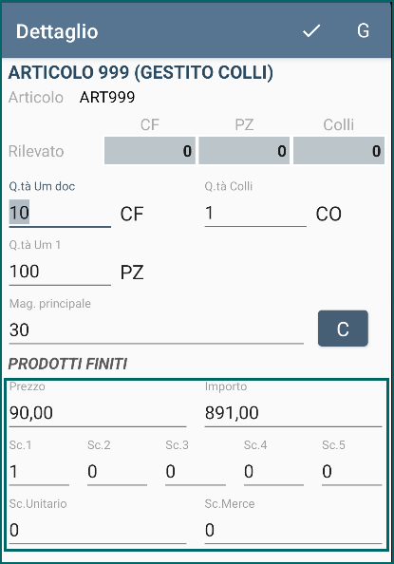The width and height of the screenshot is (394, 564).
Task: Select the Sc.1 discount field
Action: tap(39, 471)
